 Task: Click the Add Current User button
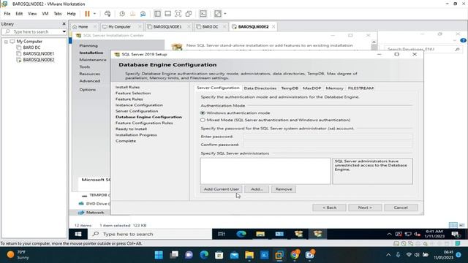pos(221,189)
